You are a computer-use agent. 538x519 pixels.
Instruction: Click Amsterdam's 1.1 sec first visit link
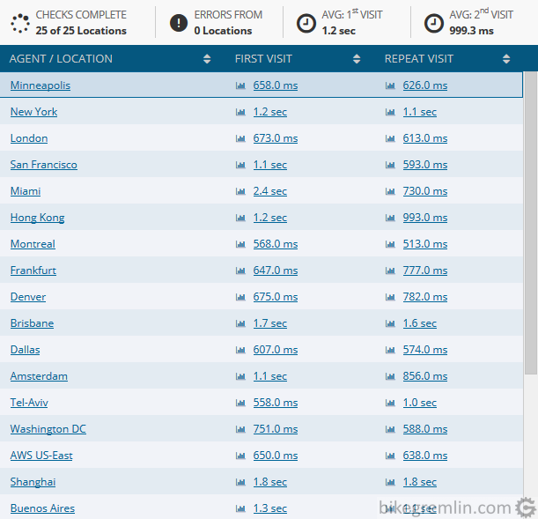coord(270,376)
